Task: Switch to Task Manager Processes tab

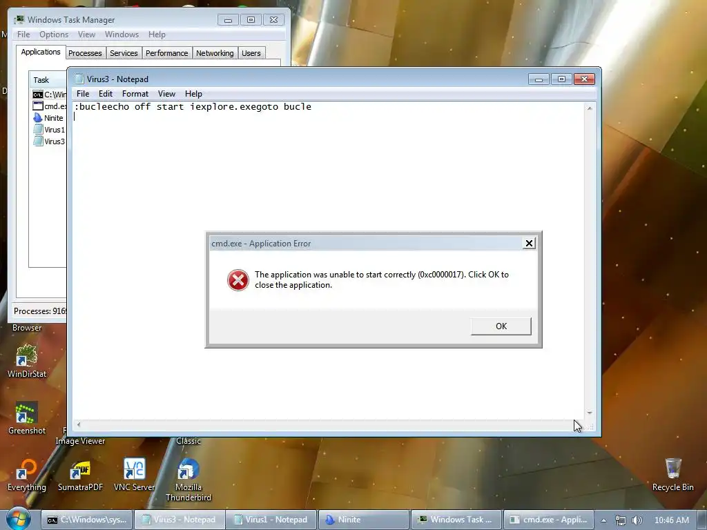Action: pyautogui.click(x=85, y=53)
